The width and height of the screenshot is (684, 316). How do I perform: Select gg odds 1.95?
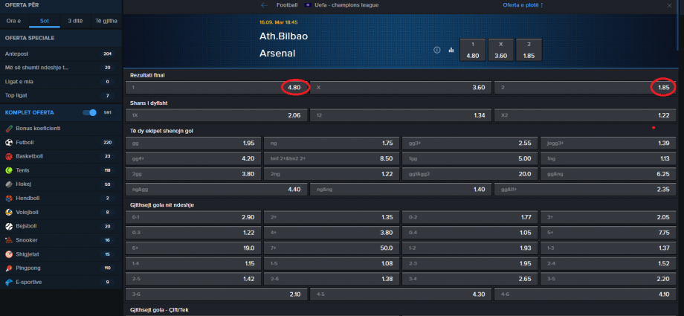point(193,144)
